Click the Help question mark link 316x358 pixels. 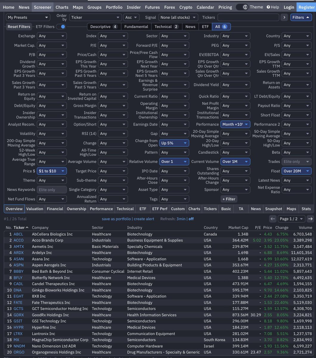(273, 7)
